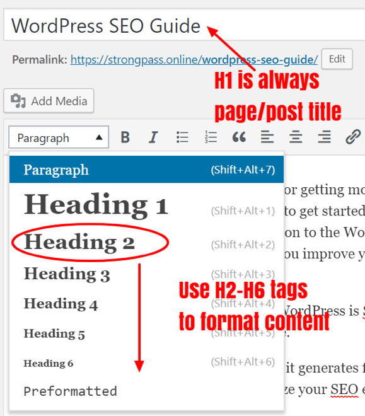
Task: Click Edit next to the permalink
Action: tap(337, 59)
